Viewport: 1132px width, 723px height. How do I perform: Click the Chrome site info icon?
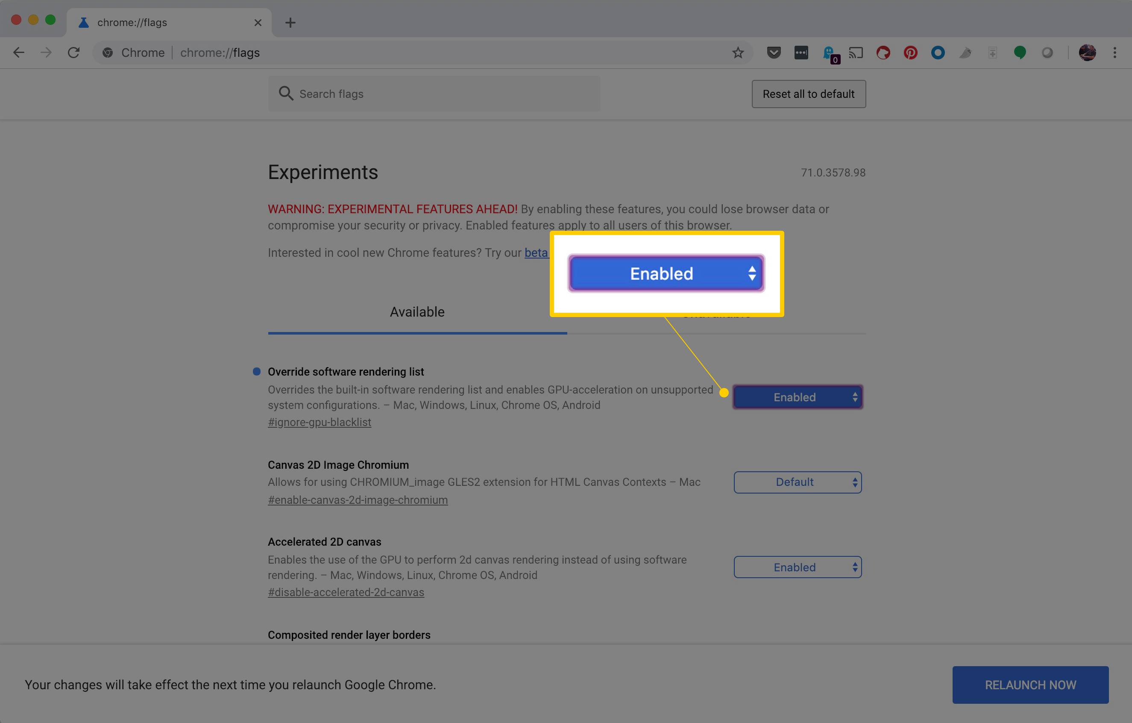[108, 53]
